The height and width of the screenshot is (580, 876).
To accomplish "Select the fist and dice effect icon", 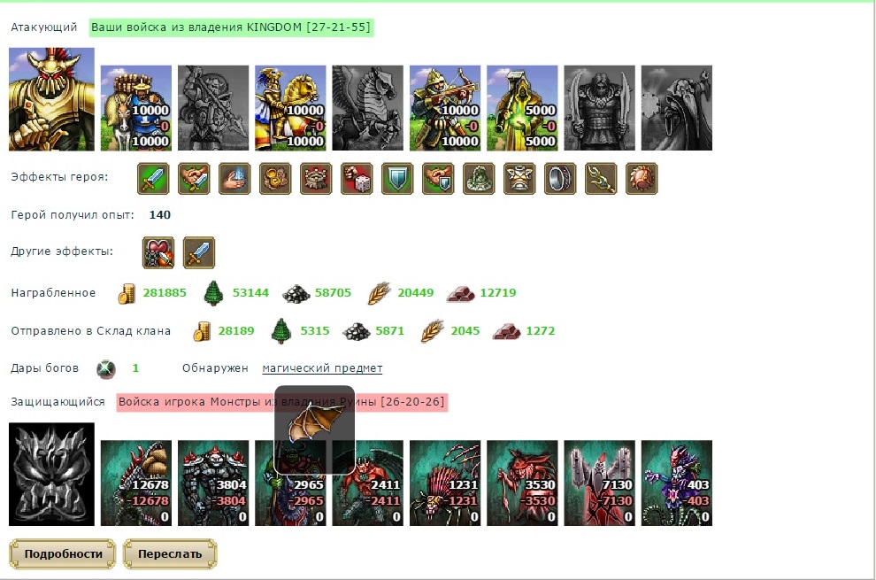I will tap(357, 178).
